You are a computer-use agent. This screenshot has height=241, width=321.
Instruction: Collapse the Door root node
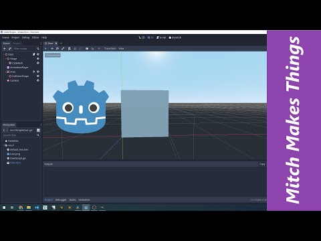click(x=3, y=54)
